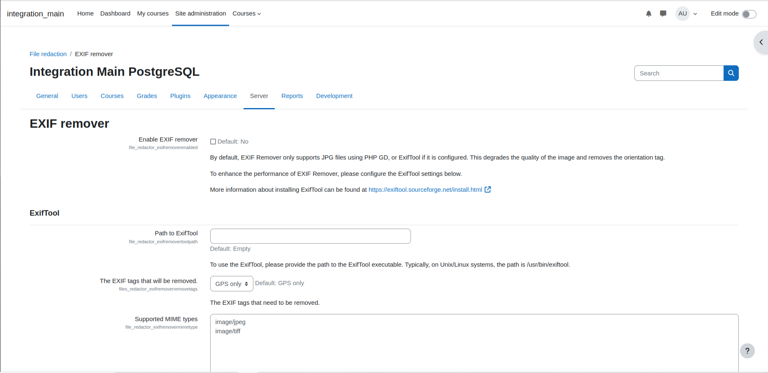Click the 'Default: GPS only' hint text
The height and width of the screenshot is (373, 768).
click(x=280, y=283)
